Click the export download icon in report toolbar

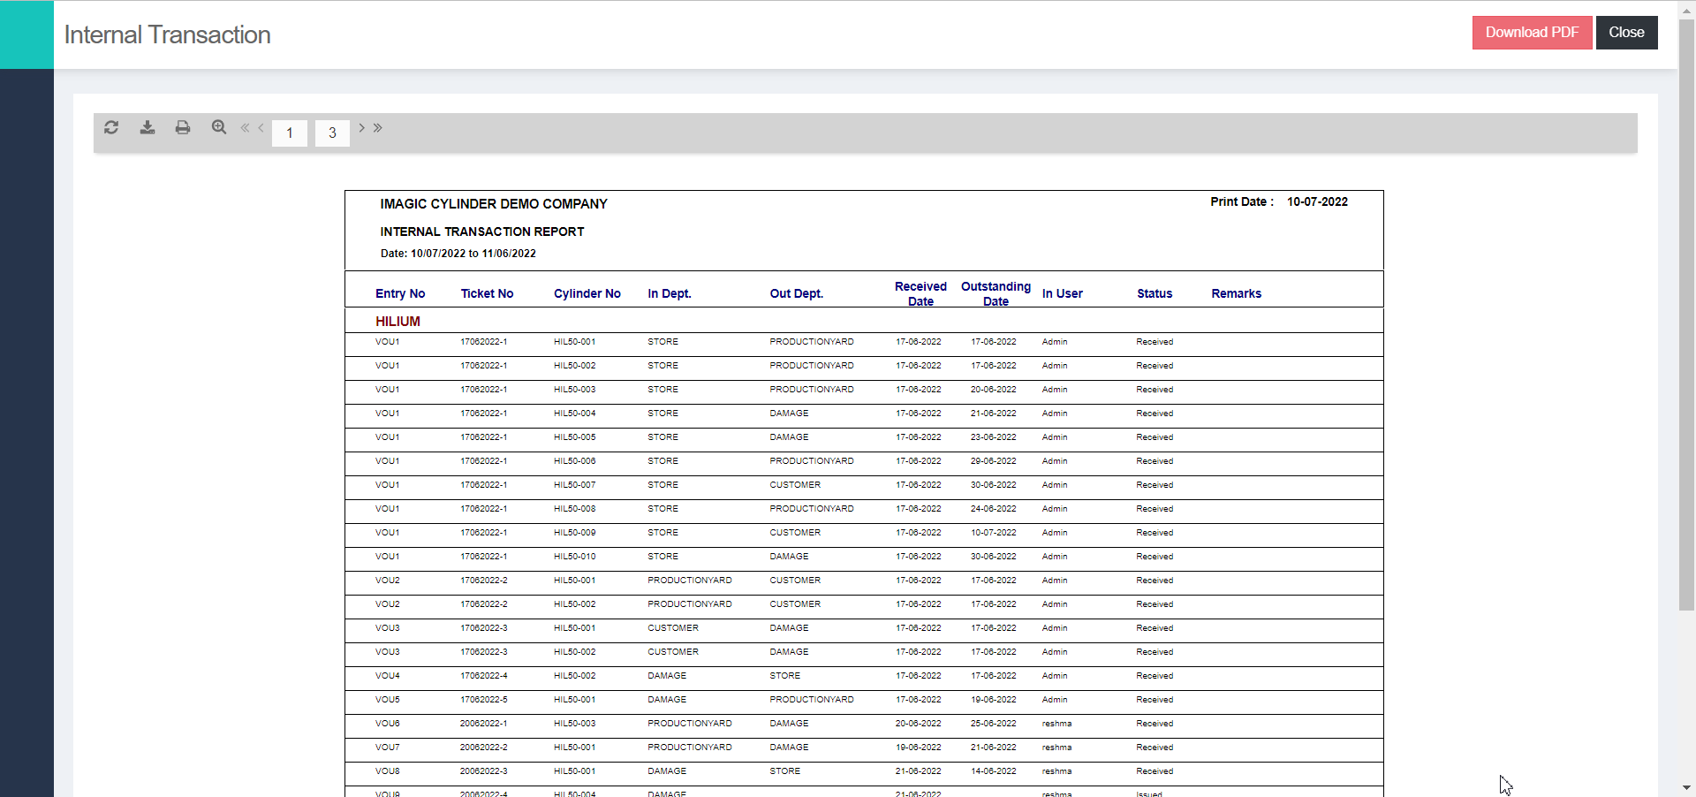click(x=148, y=127)
